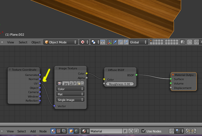The height and width of the screenshot is (136, 202).
Task: Click the Generated output socket
Action: click(x=40, y=75)
